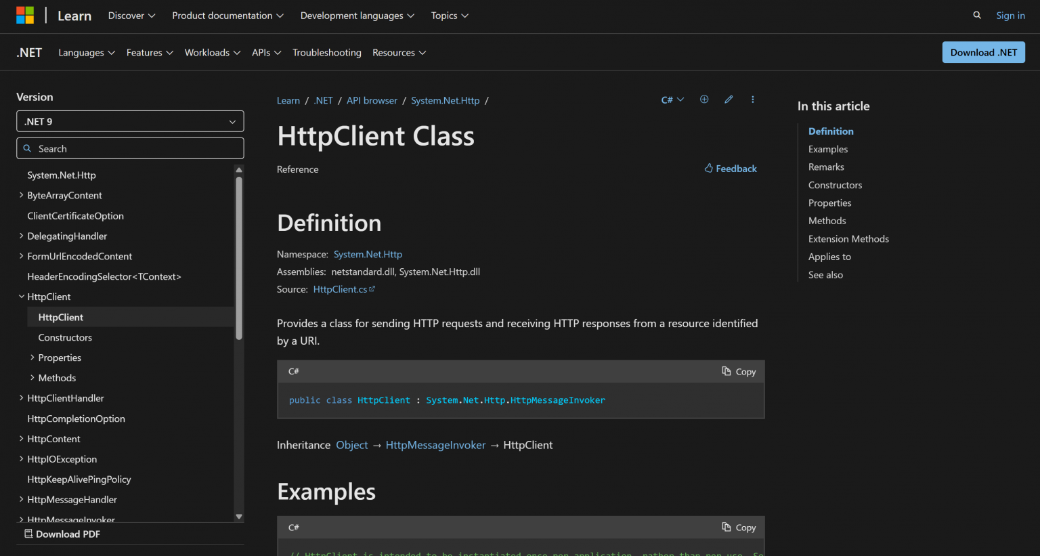1040x556 pixels.
Task: Expand the Methods tree item
Action: click(32, 378)
